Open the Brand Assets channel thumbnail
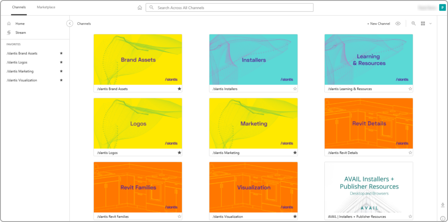 [138, 60]
